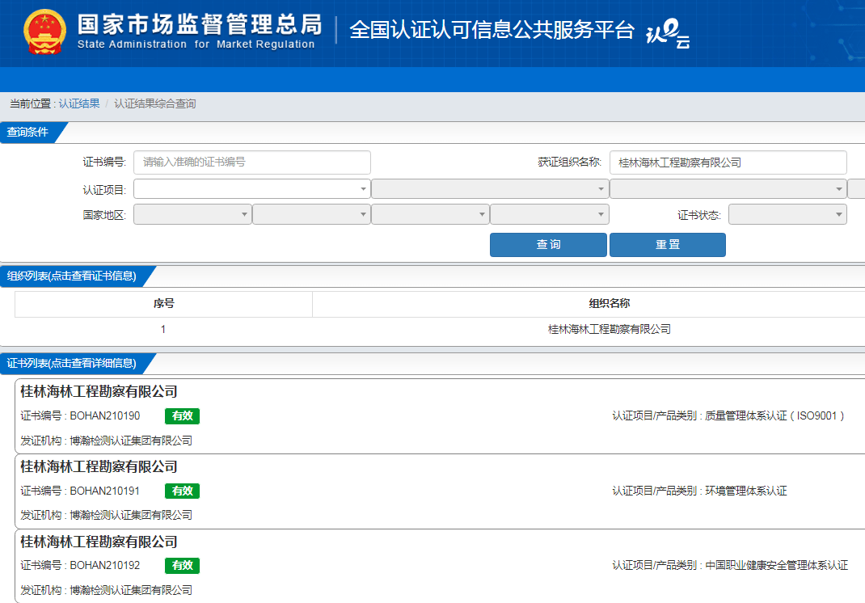This screenshot has height=603, width=865.
Task: Open the second 认证项目 dropdown
Action: point(490,189)
